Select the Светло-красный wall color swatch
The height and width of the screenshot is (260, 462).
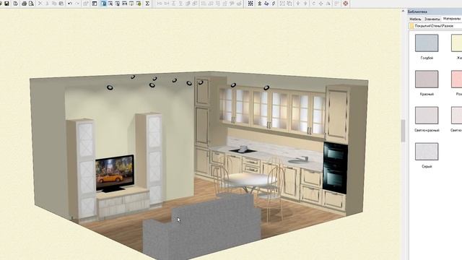tap(427, 116)
